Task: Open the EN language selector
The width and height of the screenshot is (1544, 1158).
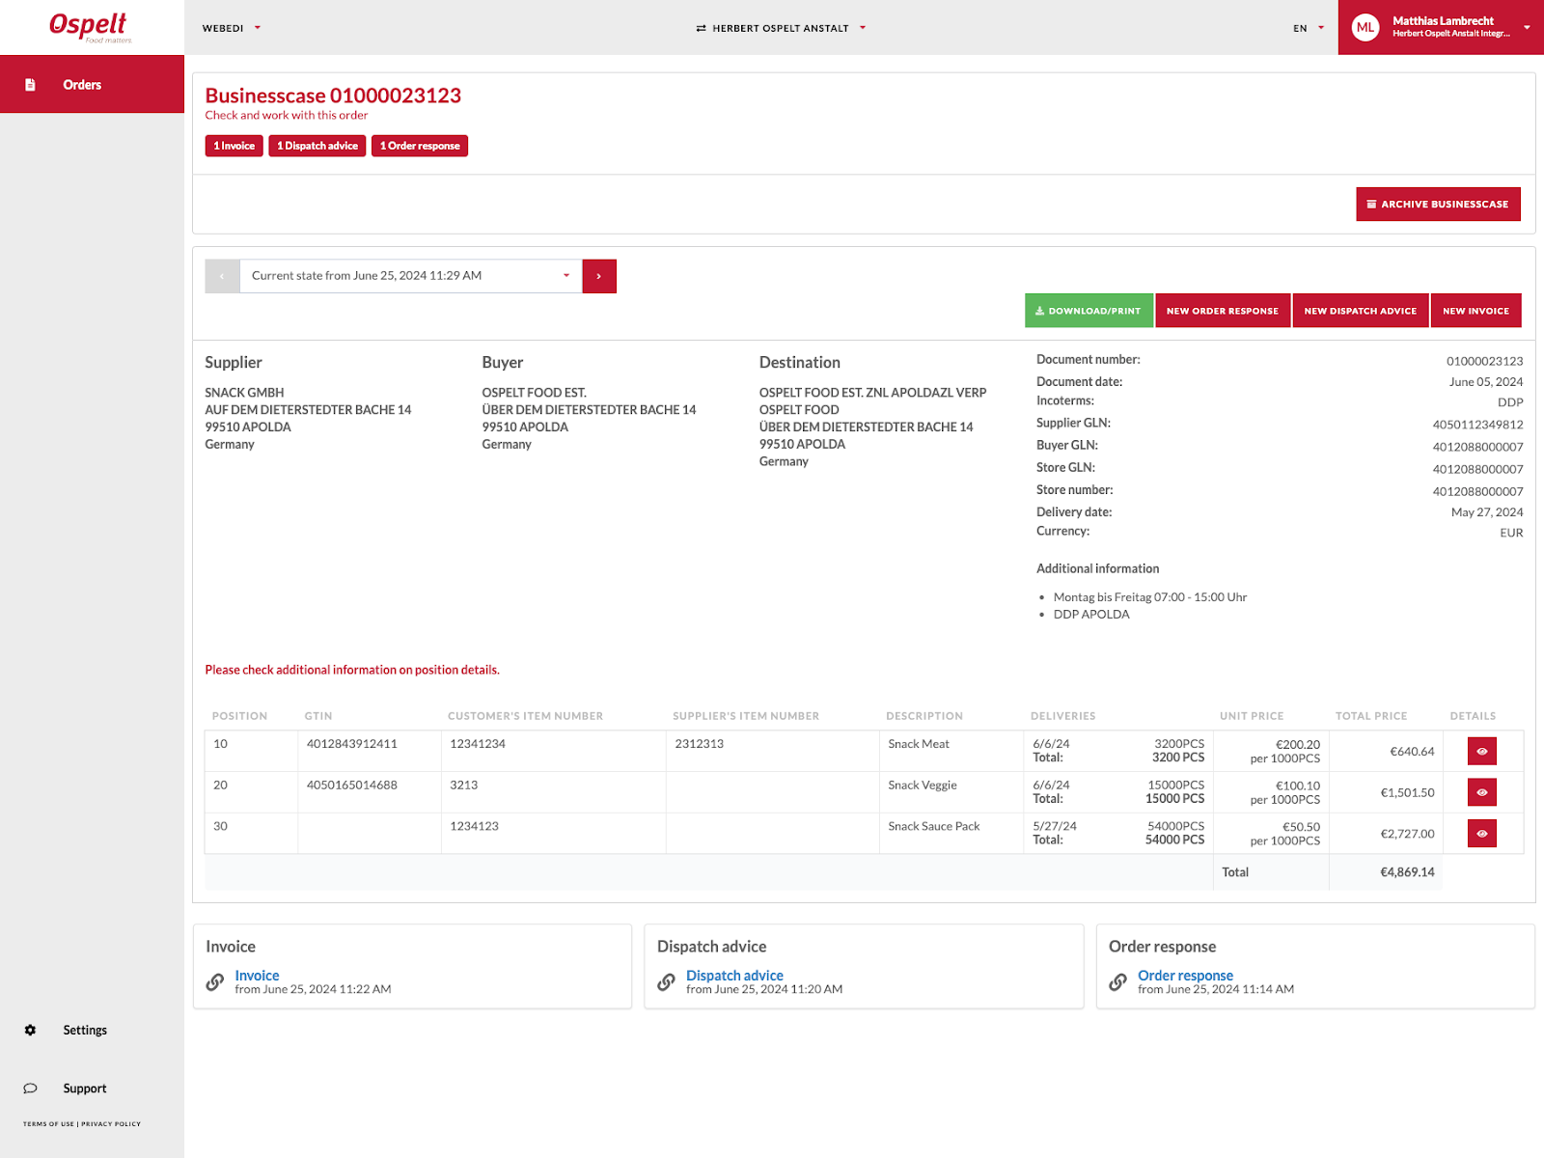Action: tap(1308, 28)
